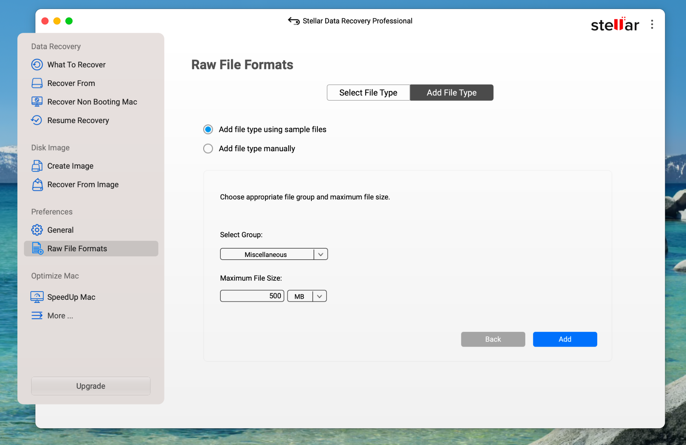Click the Stellar logo
The width and height of the screenshot is (686, 445).
[615, 24]
